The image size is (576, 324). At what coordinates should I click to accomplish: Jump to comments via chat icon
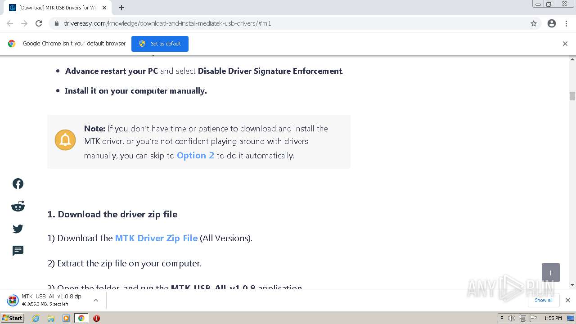tap(18, 251)
